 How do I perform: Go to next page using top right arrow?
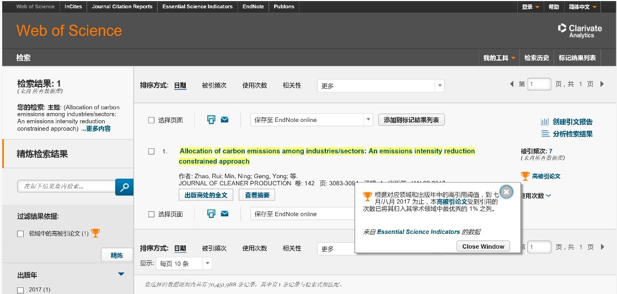[602, 84]
